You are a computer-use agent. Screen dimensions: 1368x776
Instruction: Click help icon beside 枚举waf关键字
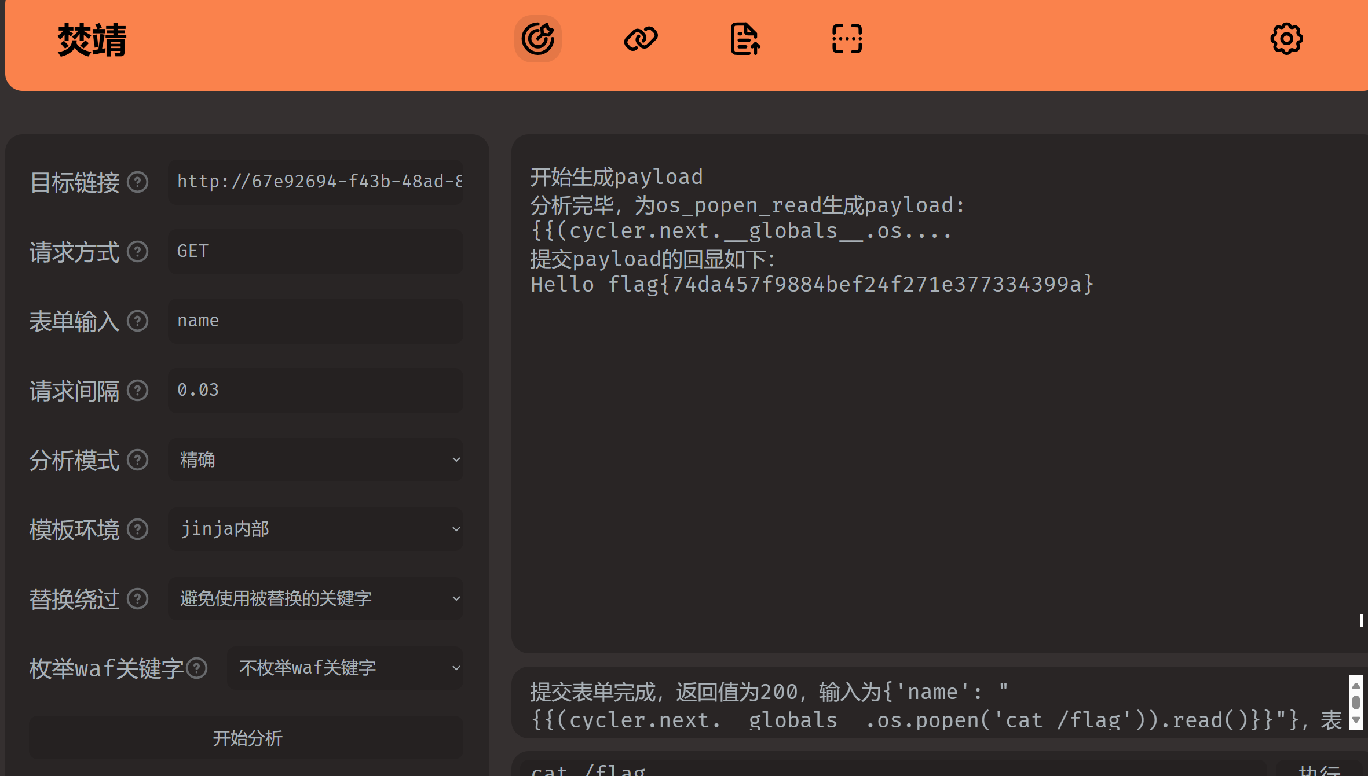coord(197,668)
